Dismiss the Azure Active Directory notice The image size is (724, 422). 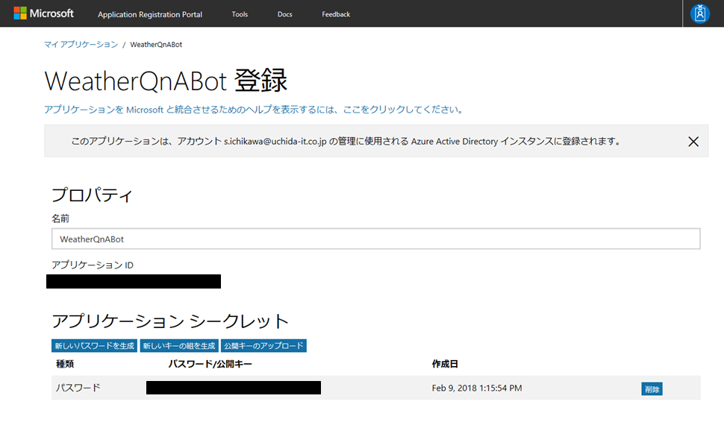point(693,142)
